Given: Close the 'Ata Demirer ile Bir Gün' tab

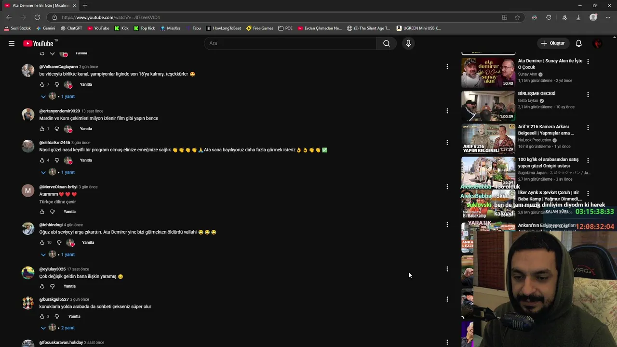Looking at the screenshot, I should pos(74,5).
